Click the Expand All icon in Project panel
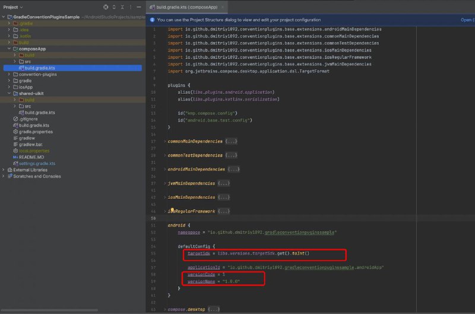The image size is (475, 314). (x=114, y=7)
